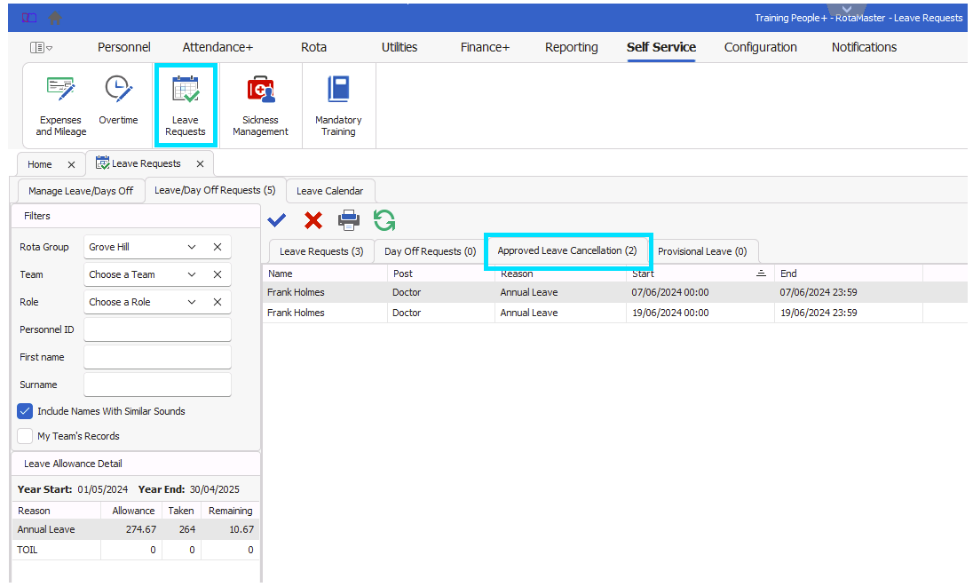Viewport: 973px width, 587px height.
Task: Switch to Leave Requests (3) tab
Action: 321,251
